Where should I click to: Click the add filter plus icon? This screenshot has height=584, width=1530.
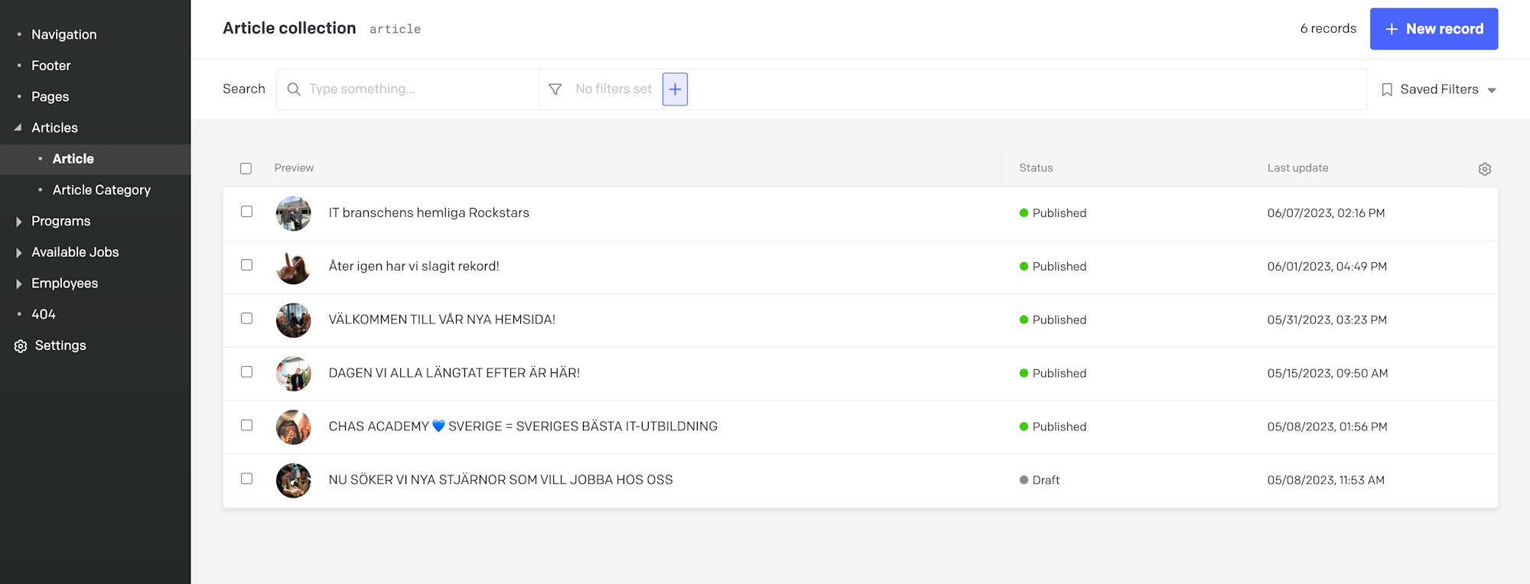(675, 89)
